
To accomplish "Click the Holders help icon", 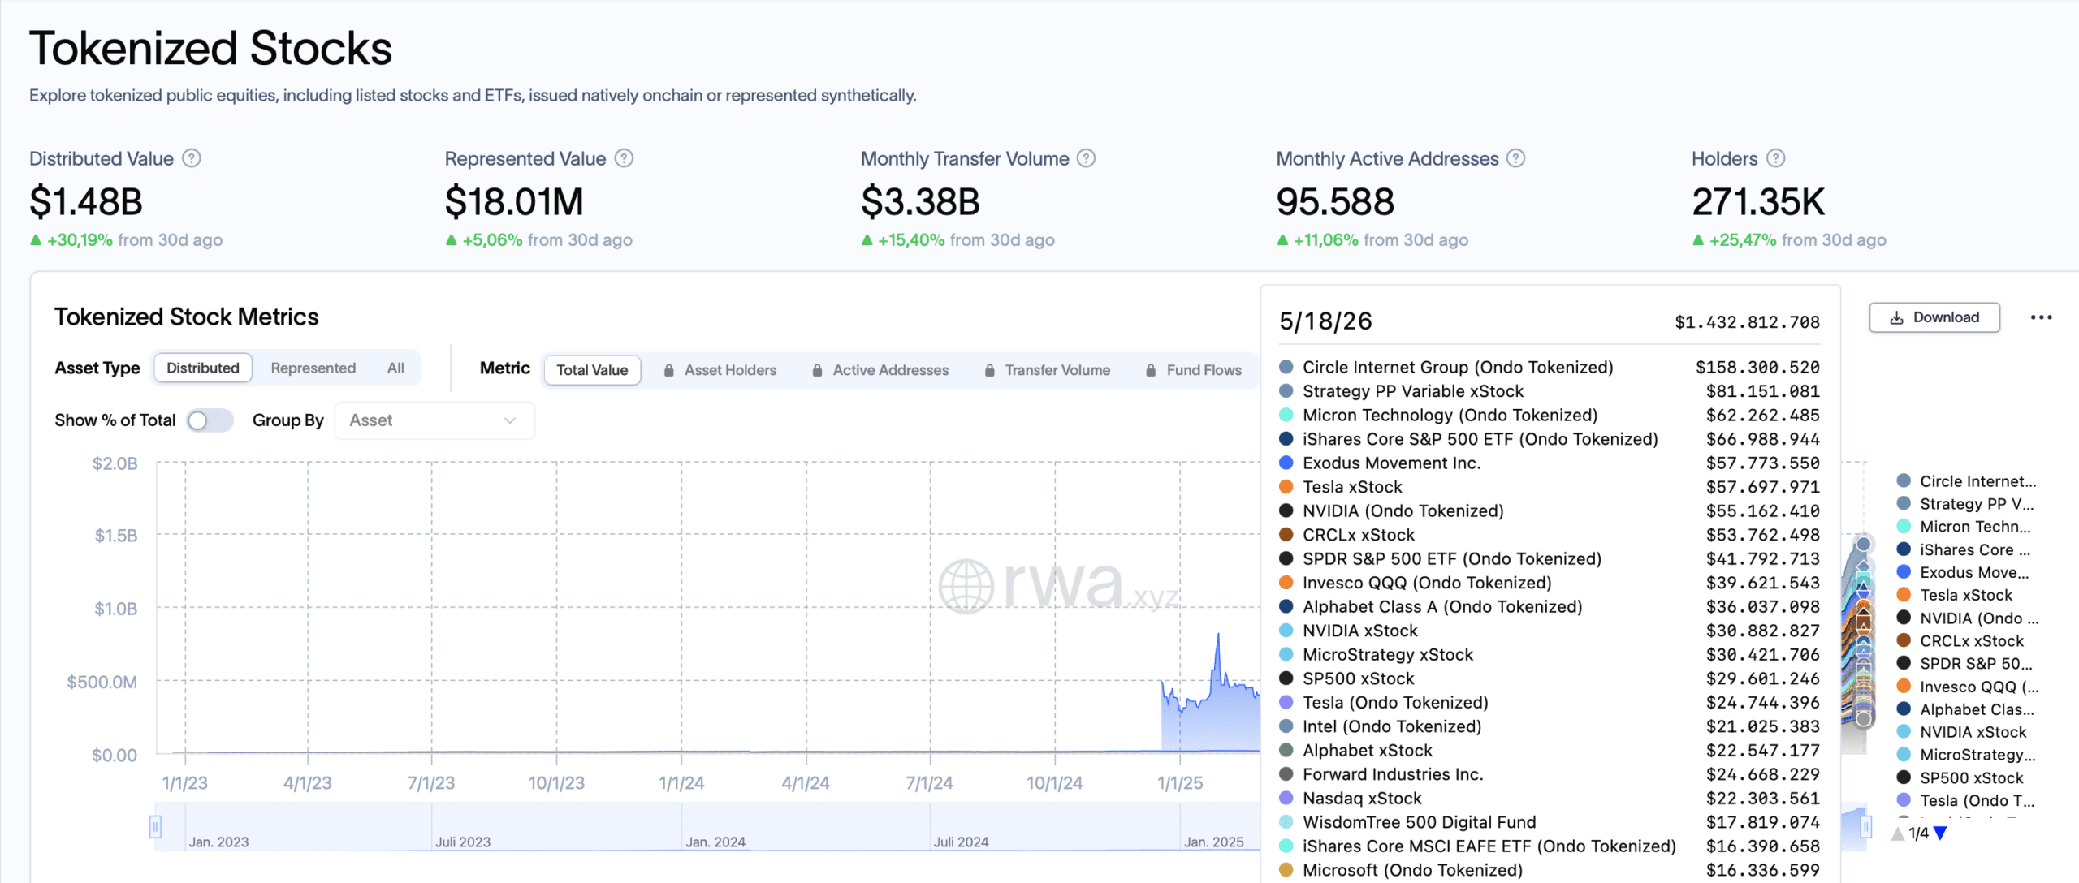I will pos(1776,158).
